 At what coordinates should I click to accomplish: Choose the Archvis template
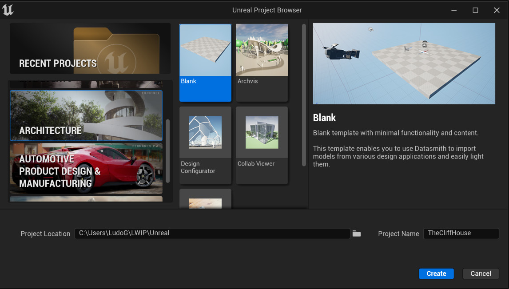click(262, 63)
